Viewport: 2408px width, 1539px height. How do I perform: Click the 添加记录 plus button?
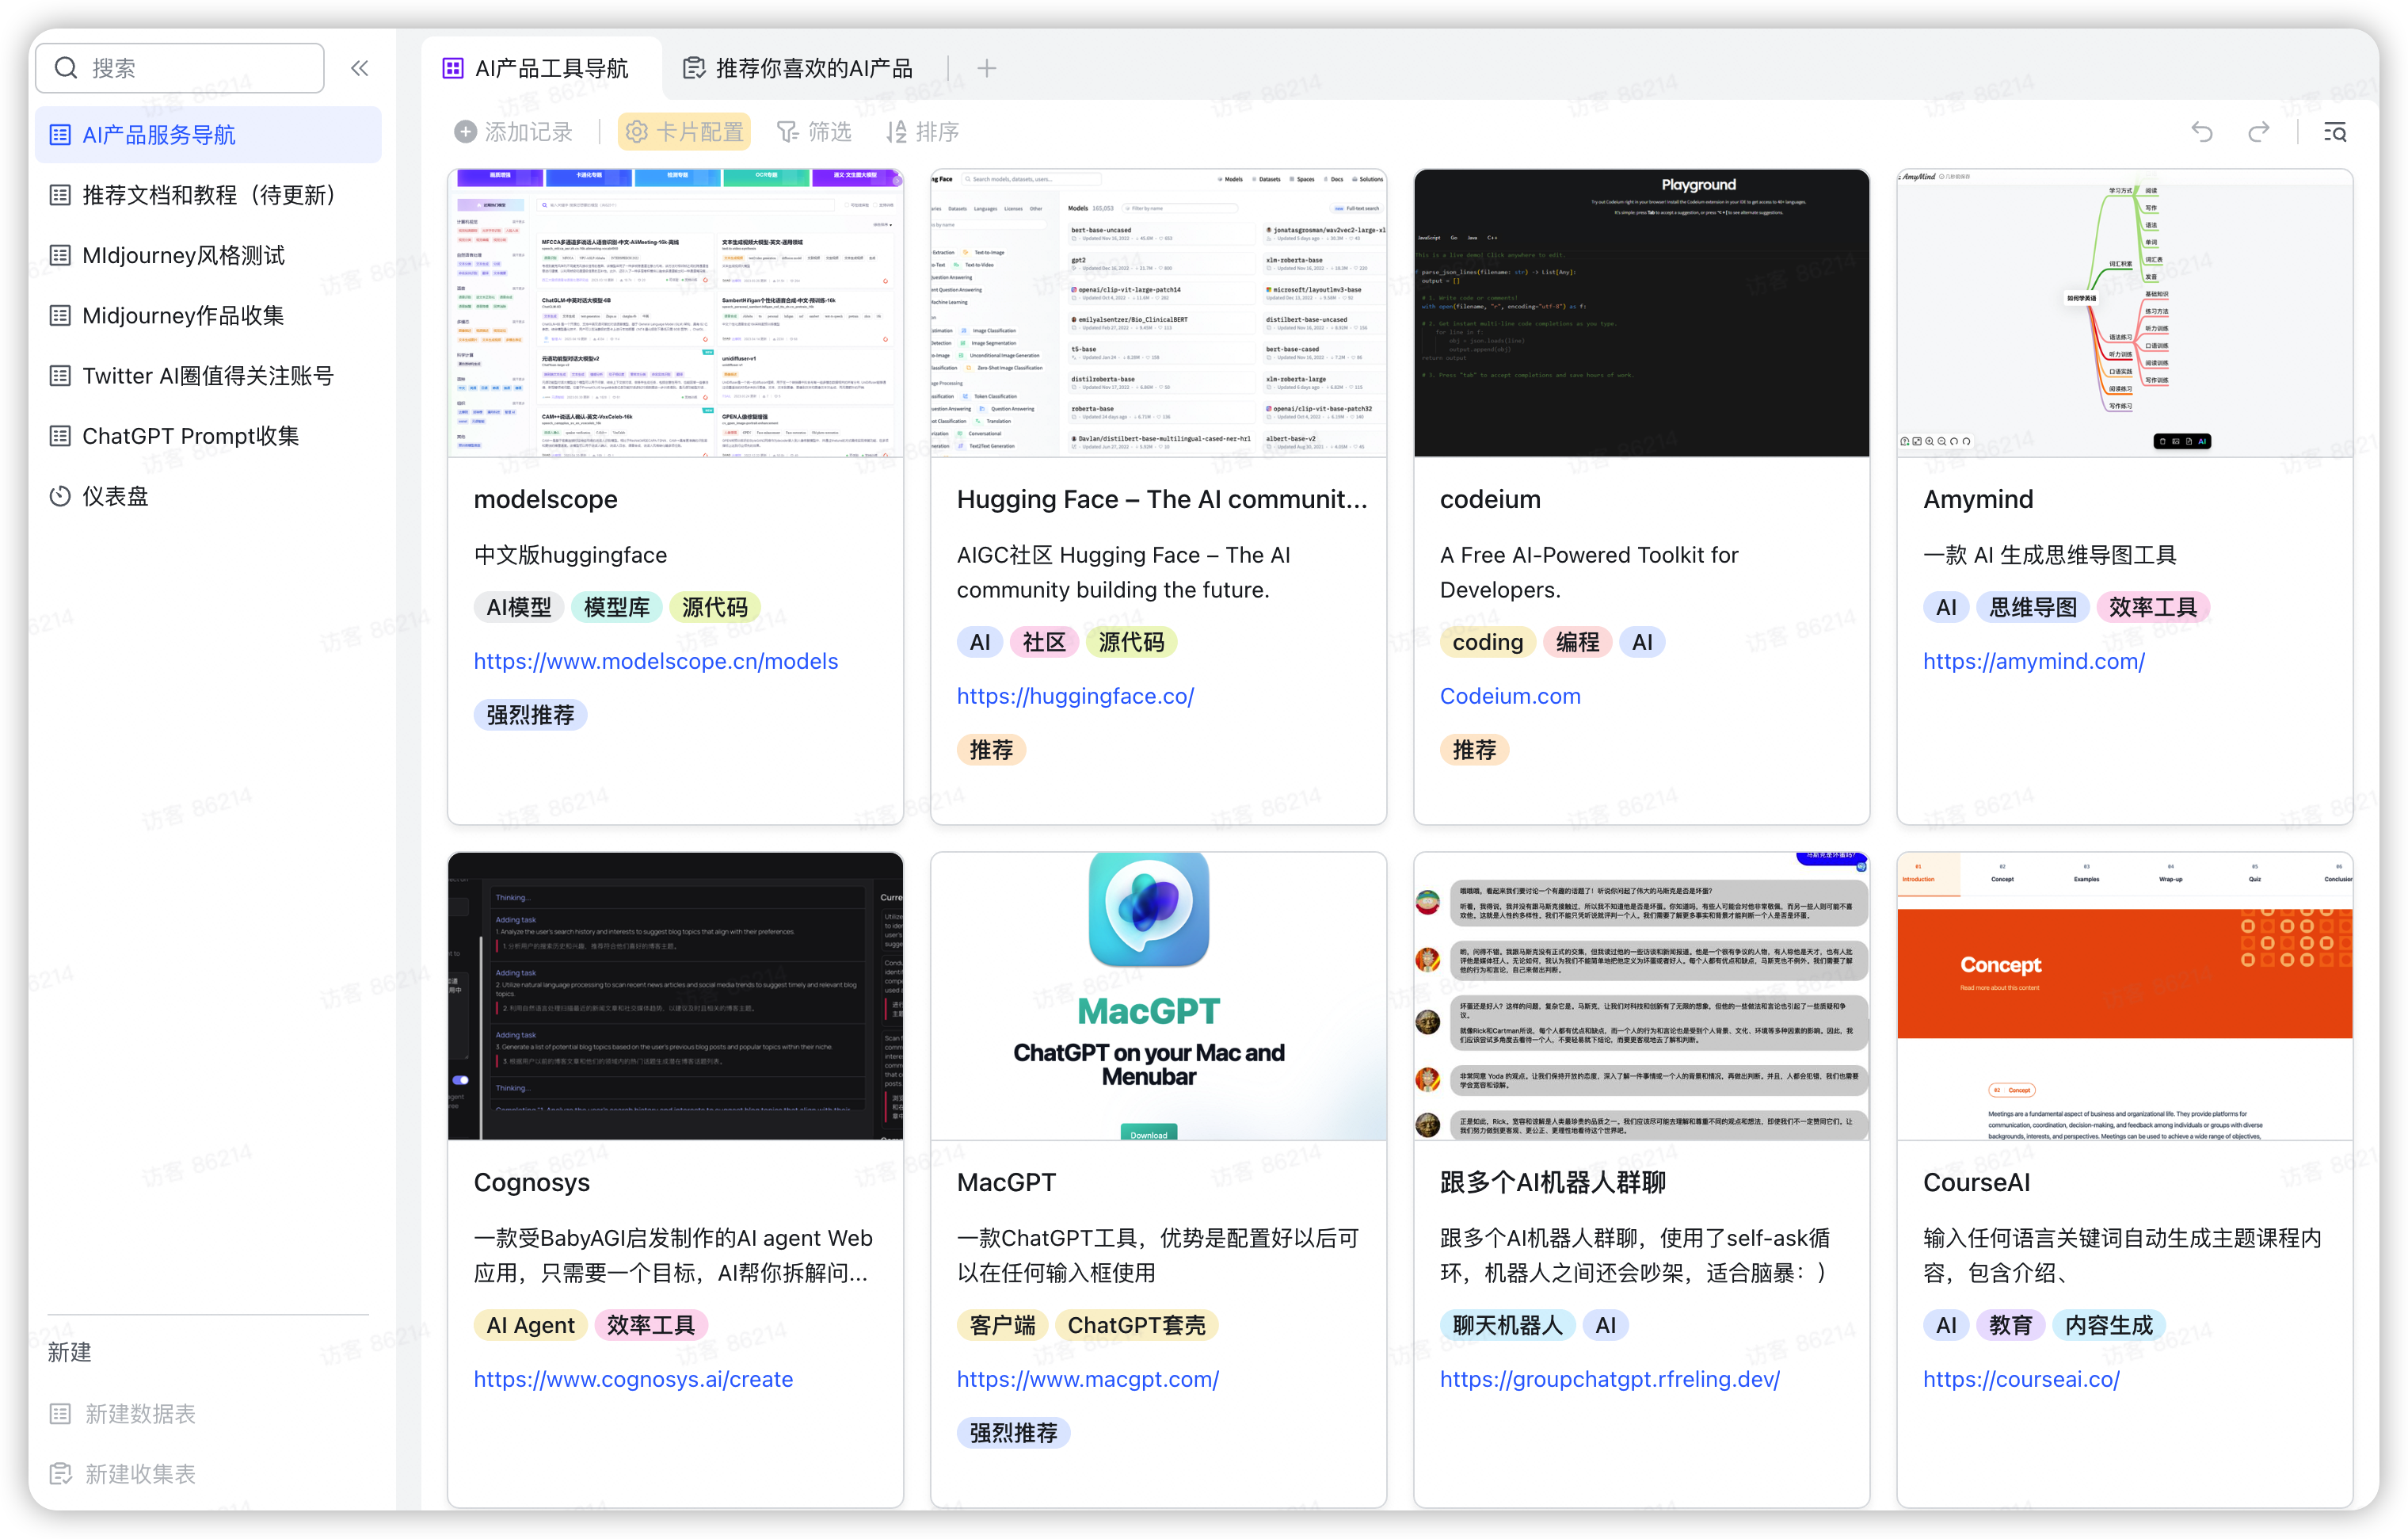click(x=514, y=132)
